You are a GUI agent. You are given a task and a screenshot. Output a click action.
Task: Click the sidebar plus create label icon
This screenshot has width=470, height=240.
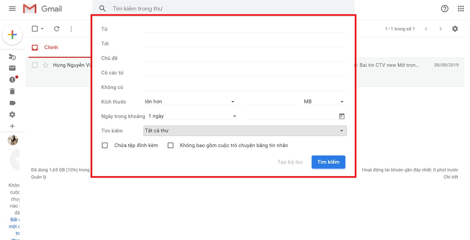tap(12, 126)
